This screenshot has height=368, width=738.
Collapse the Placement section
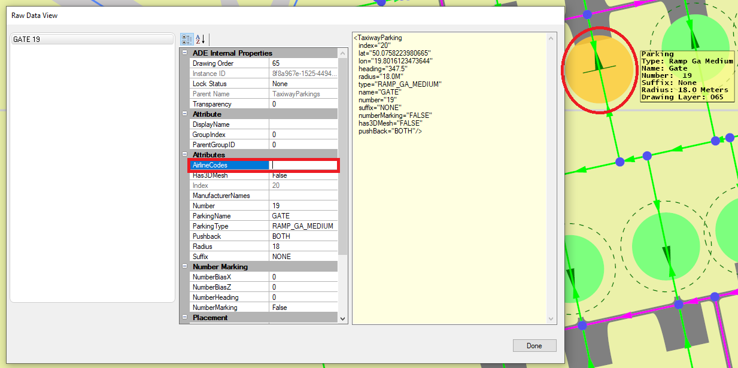pyautogui.click(x=185, y=318)
